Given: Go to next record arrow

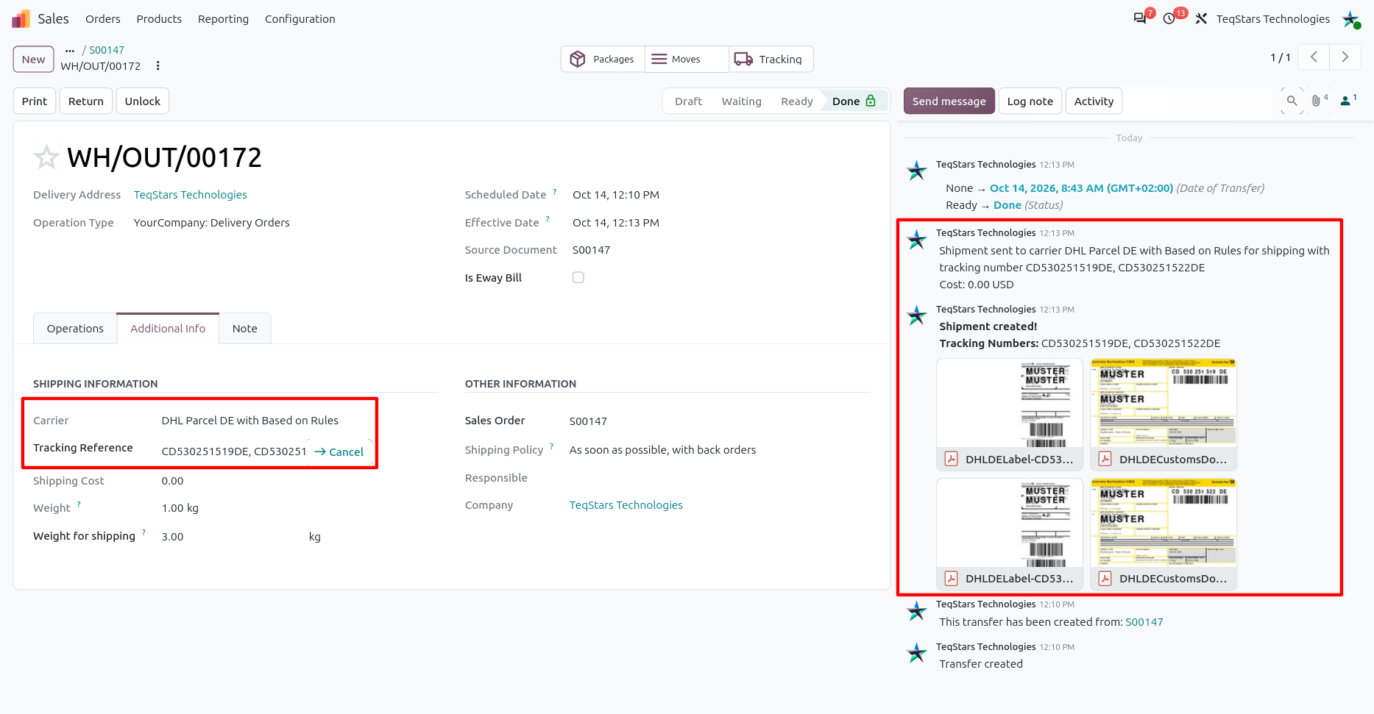Looking at the screenshot, I should (x=1345, y=57).
